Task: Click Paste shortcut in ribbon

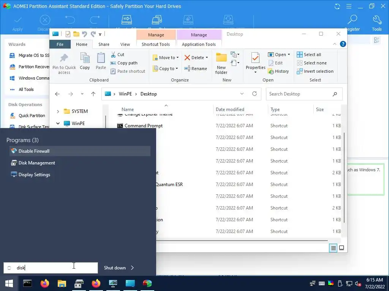Action: coord(128,71)
